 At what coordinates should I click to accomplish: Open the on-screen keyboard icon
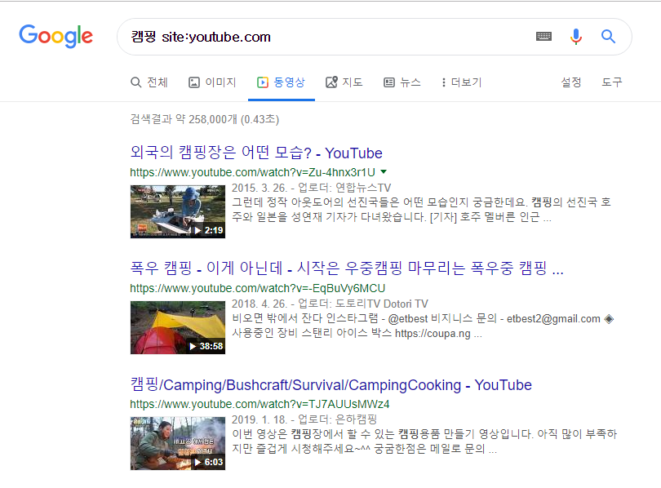[x=543, y=37]
